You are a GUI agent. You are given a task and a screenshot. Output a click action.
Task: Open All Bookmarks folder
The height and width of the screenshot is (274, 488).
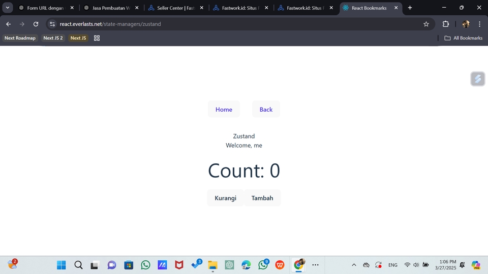click(x=464, y=38)
